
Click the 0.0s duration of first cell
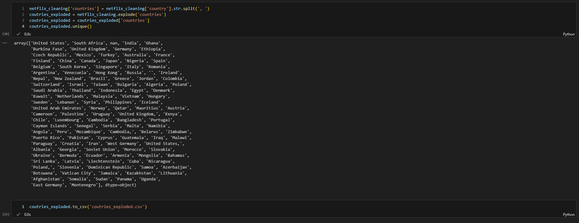(27, 34)
